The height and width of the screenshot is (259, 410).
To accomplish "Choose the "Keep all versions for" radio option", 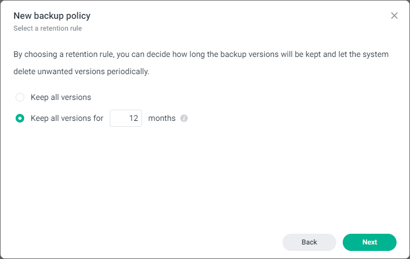I will (20, 118).
